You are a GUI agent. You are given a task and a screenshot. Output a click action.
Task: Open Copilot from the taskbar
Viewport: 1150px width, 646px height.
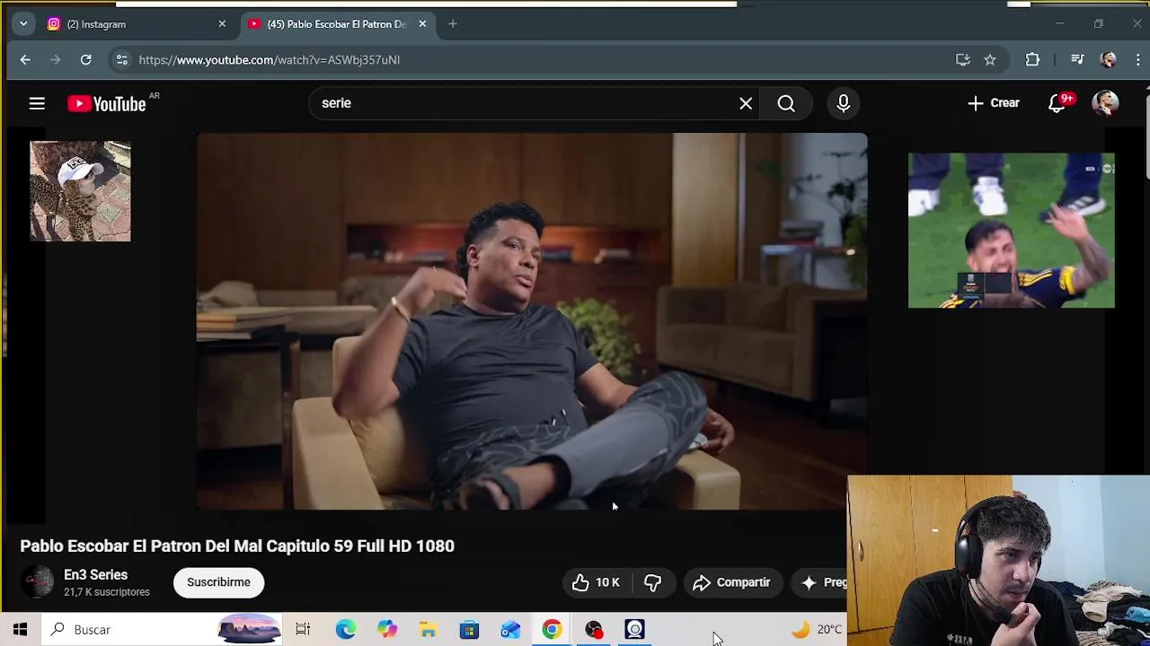pyautogui.click(x=387, y=630)
